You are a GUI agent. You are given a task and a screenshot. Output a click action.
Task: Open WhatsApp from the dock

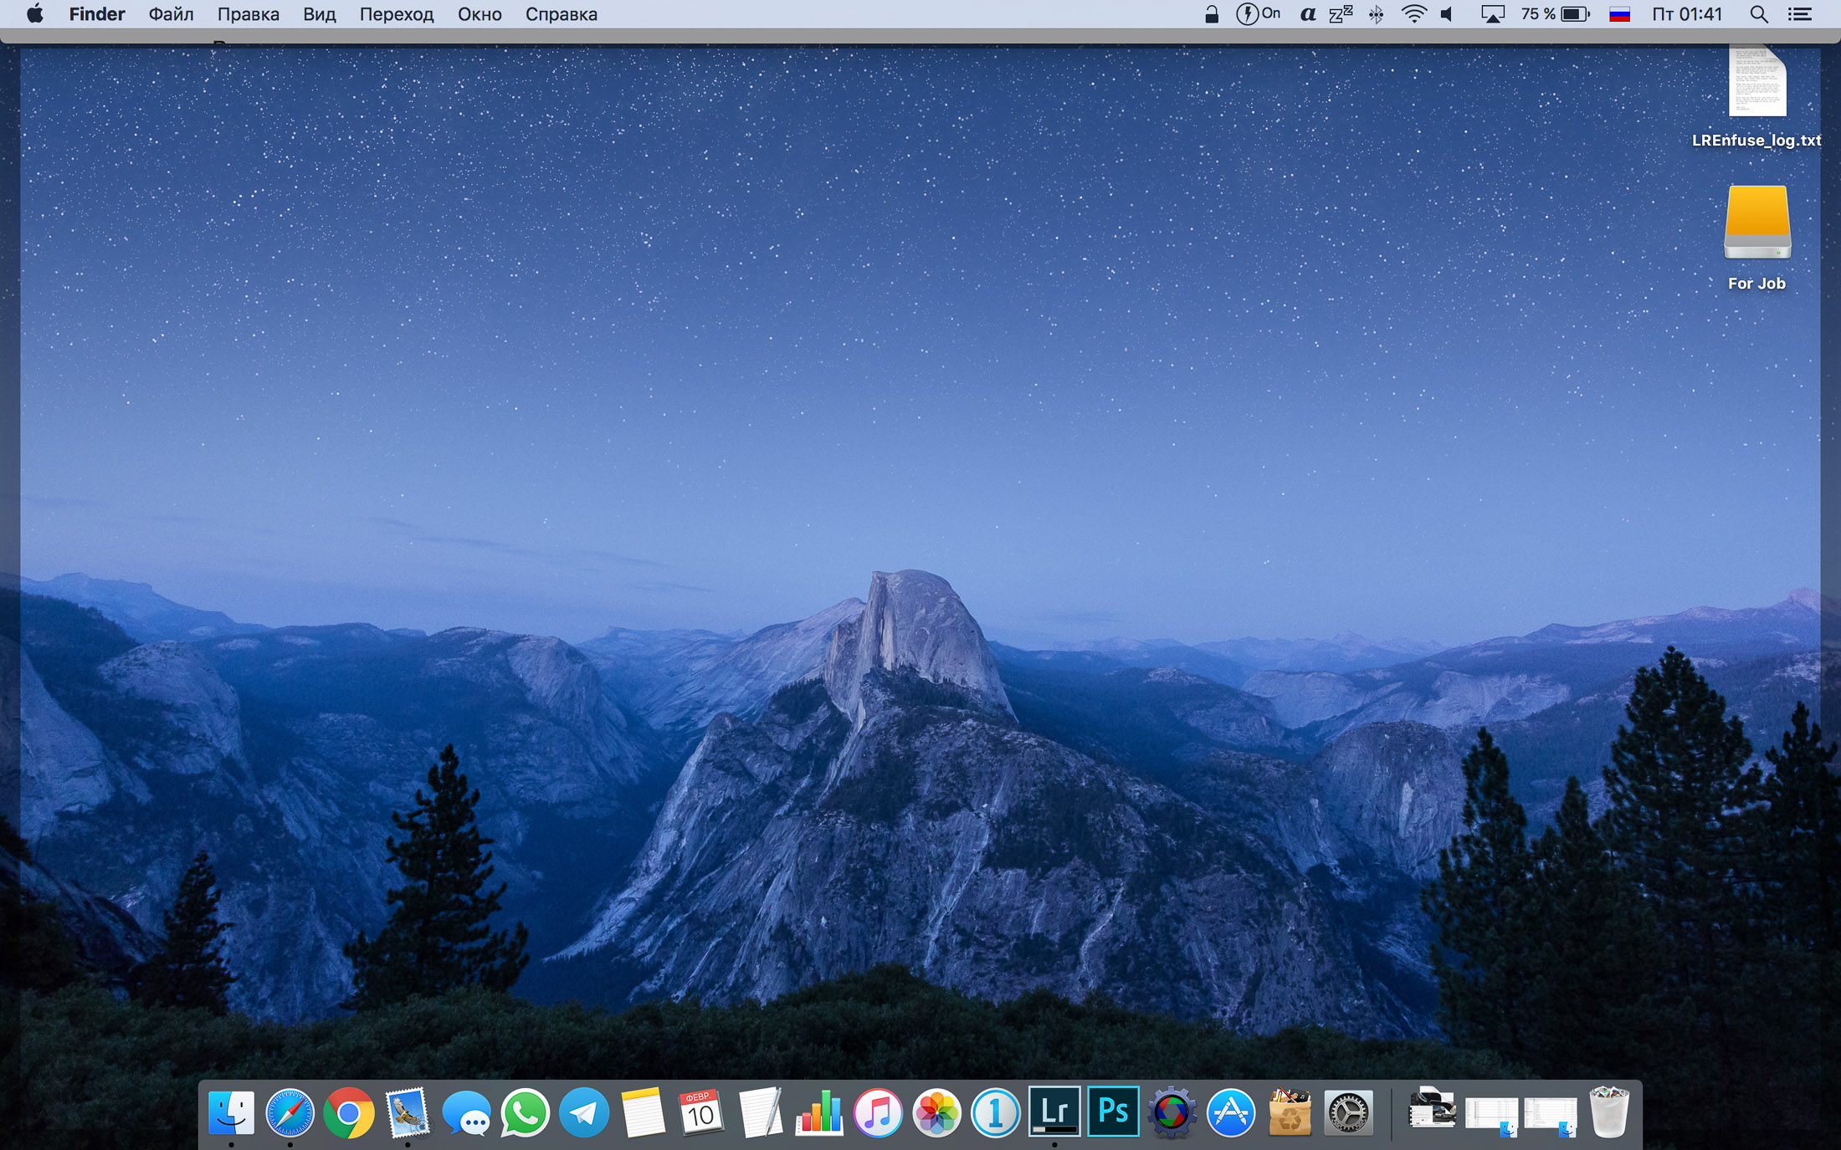[525, 1113]
